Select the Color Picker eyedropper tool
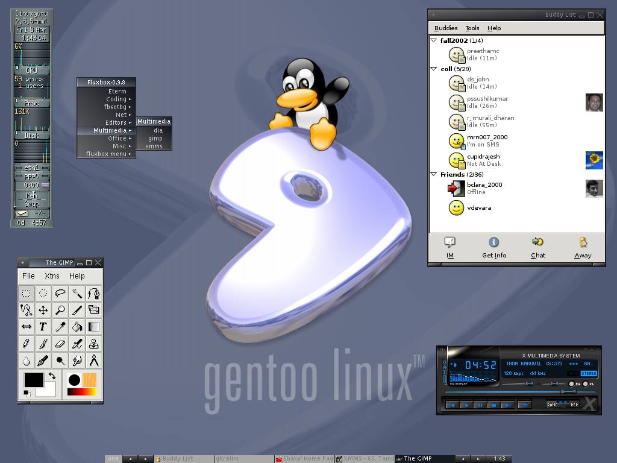This screenshot has height=463, width=617. click(x=60, y=326)
